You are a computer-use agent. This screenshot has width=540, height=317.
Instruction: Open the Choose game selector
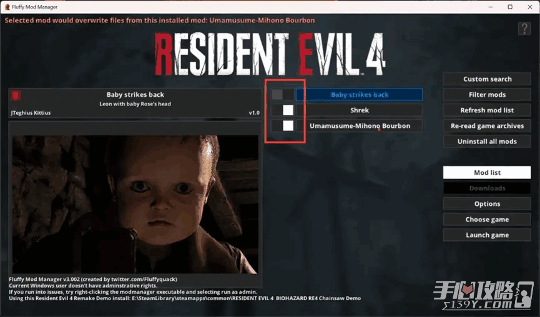tap(487, 220)
